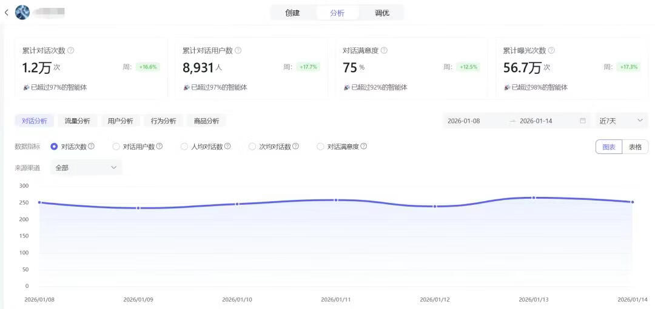Image resolution: width=655 pixels, height=309 pixels.
Task: Select the 对话满意度 radio button
Action: click(x=320, y=147)
